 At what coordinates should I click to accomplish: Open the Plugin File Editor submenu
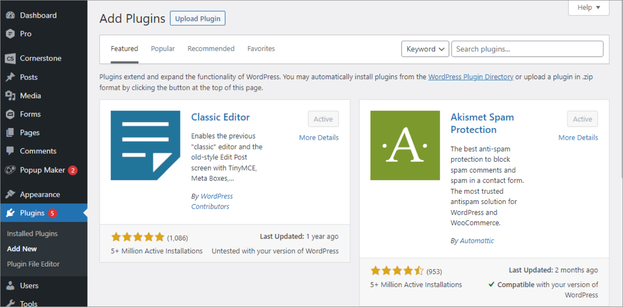click(33, 264)
